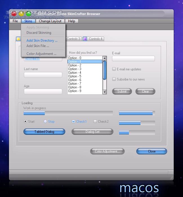The image size is (183, 197).
Task: Click the Submit button
Action: 122,91
